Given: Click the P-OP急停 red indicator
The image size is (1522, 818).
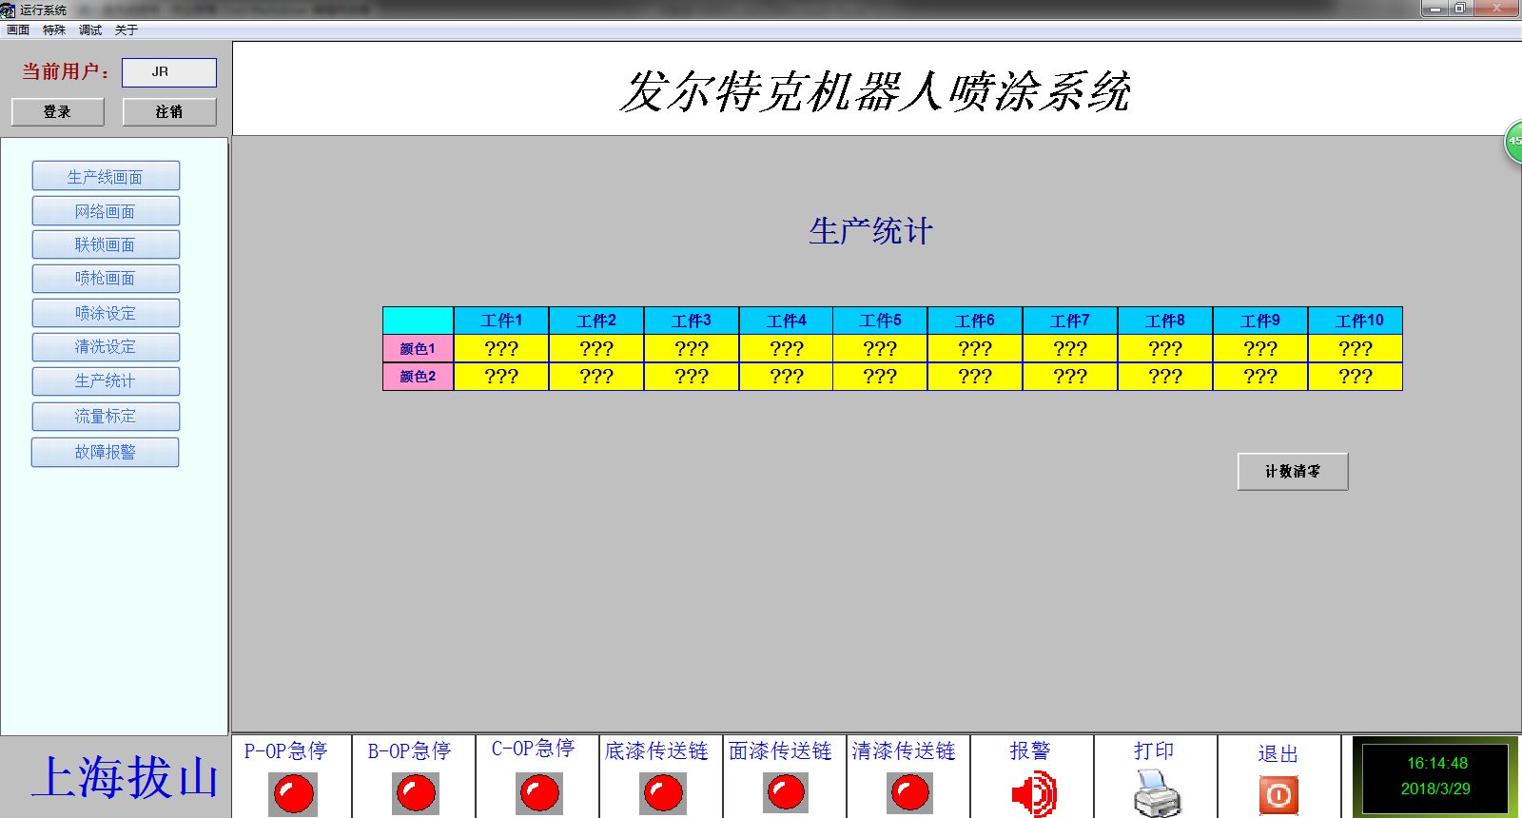Looking at the screenshot, I should click(x=293, y=793).
